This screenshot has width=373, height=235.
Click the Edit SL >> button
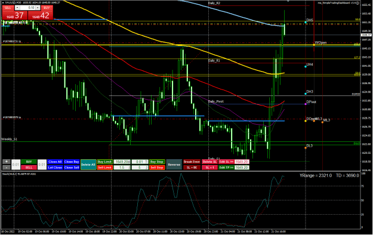point(226,162)
